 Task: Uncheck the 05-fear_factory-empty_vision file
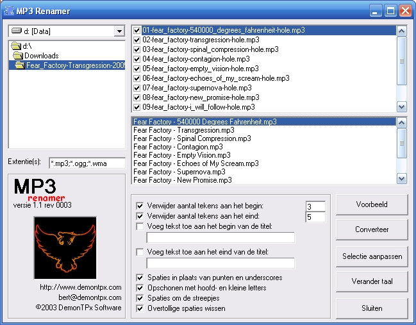137,69
